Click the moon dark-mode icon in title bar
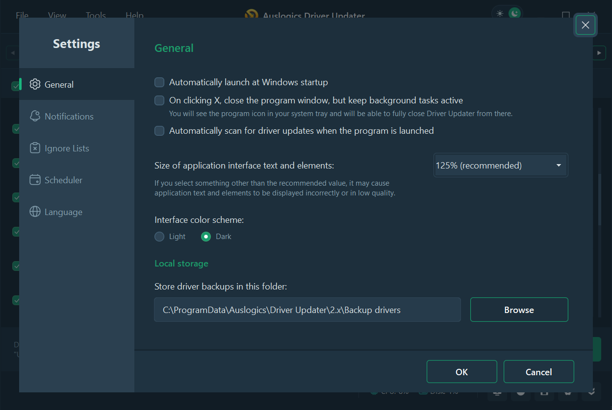The image size is (612, 410). tap(514, 13)
